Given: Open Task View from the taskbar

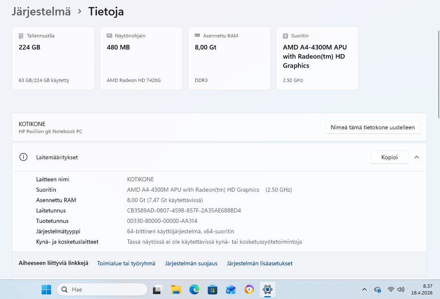Looking at the screenshot, I should pos(158,289).
